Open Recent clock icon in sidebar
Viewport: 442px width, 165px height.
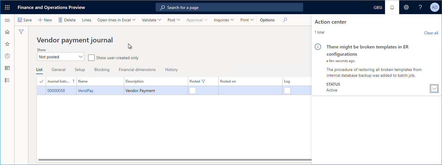pyautogui.click(x=7, y=56)
